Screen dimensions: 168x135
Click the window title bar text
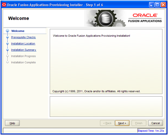pyautogui.click(x=55, y=5)
